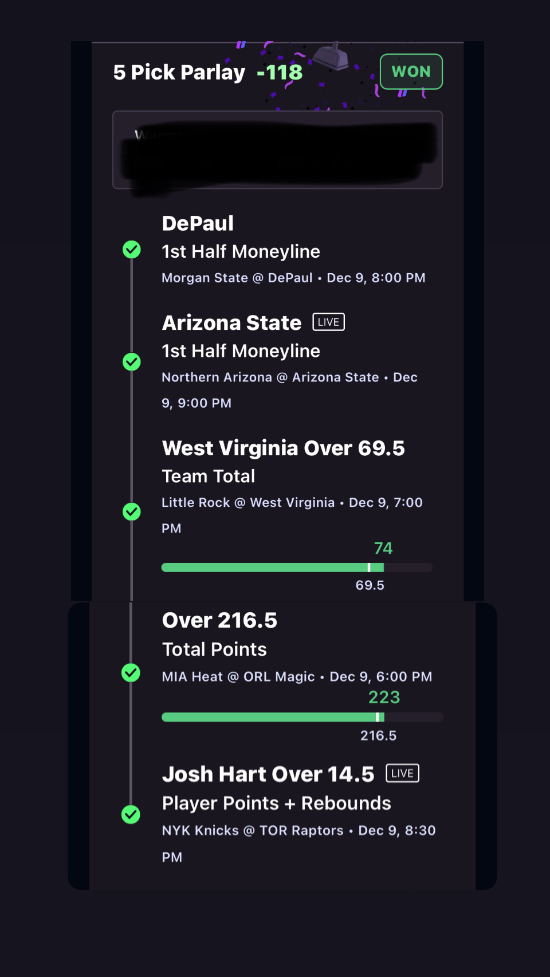Tap the checkmark beside Josh Hart pick

[131, 814]
